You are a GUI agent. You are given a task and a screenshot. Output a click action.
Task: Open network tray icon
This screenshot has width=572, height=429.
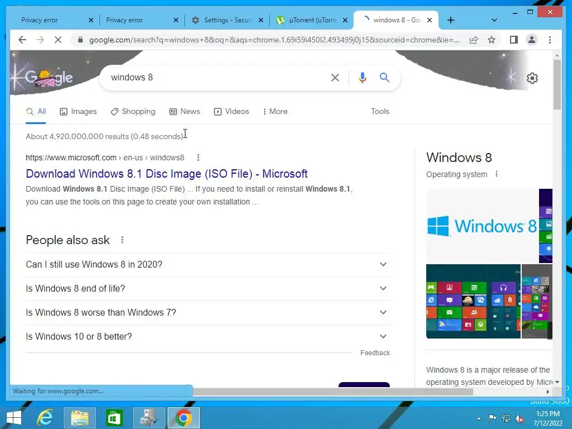pos(506,418)
